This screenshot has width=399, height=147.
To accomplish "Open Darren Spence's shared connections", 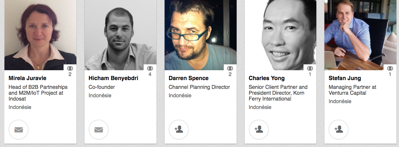I will point(230,69).
